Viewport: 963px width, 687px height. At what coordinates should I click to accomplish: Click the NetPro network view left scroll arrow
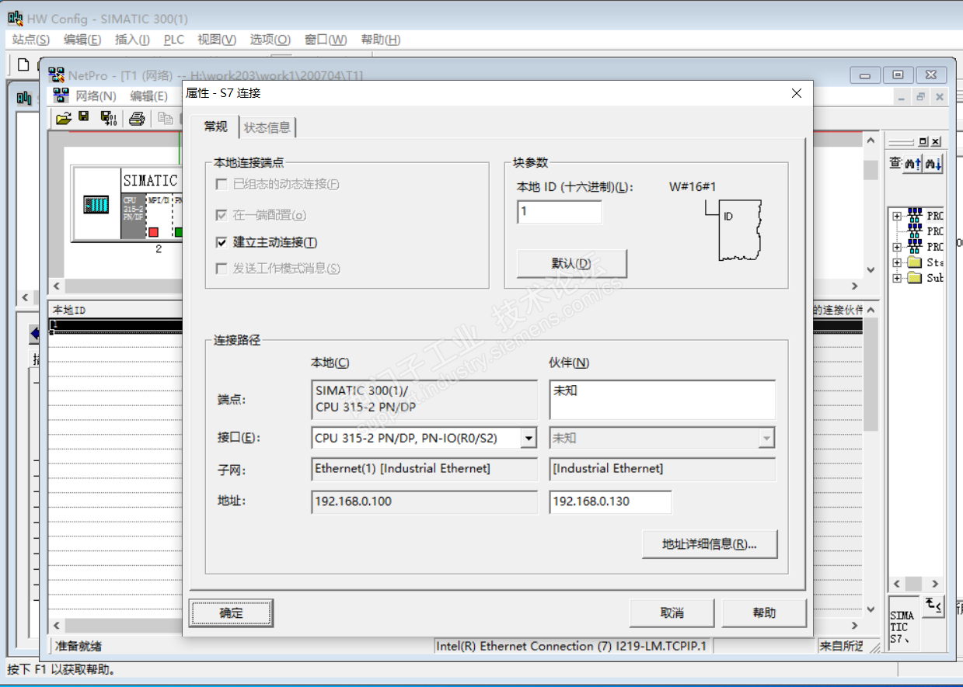pos(55,286)
